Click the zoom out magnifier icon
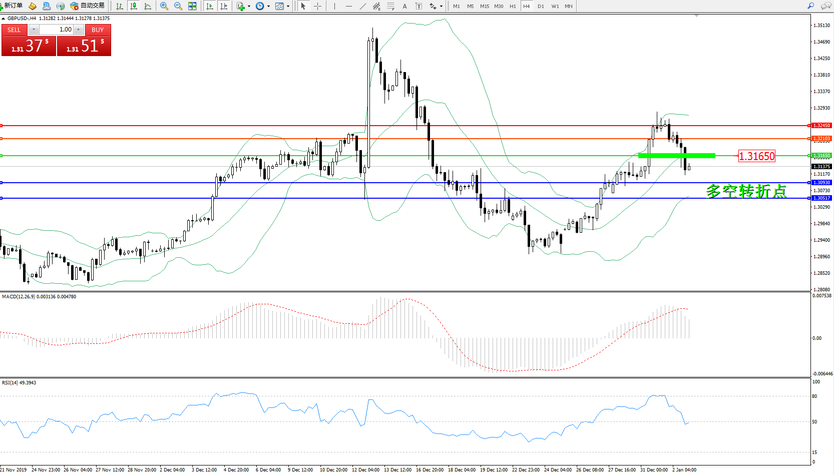Viewport: 834px width, 475px height. pos(178,6)
